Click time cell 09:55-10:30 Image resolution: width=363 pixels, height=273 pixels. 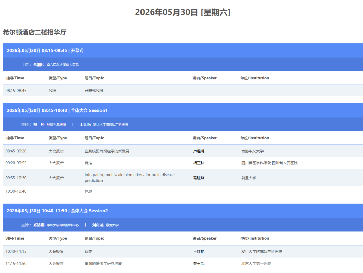tap(16, 178)
